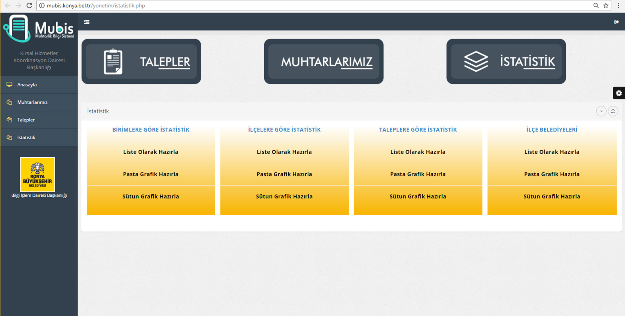Screen dimensions: 625x316
Task: Refresh the İstatistik panel
Action: [613, 111]
